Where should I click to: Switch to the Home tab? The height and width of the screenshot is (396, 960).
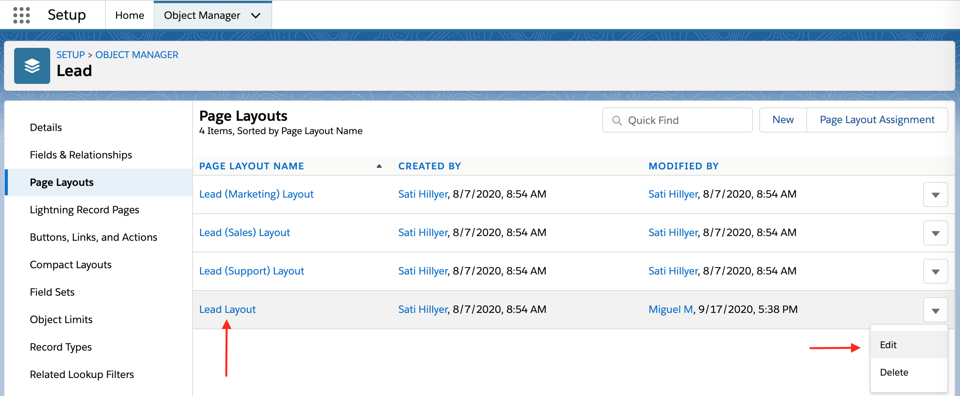coord(130,15)
